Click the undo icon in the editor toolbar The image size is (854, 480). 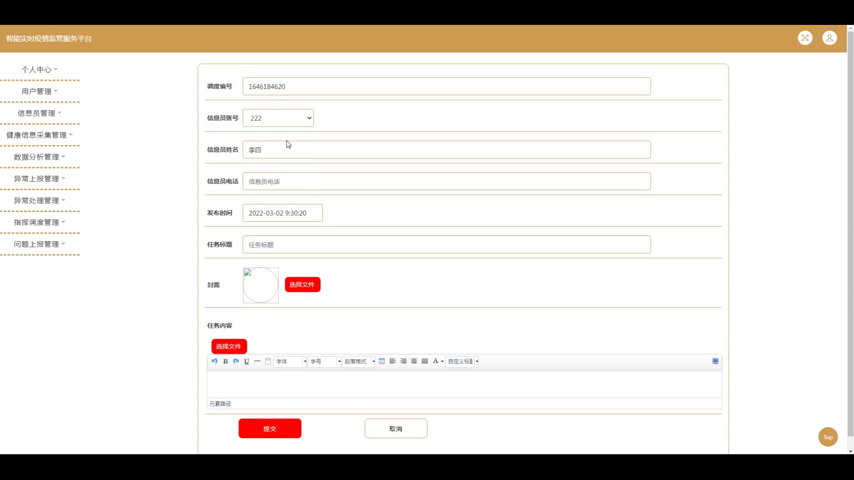click(x=214, y=361)
